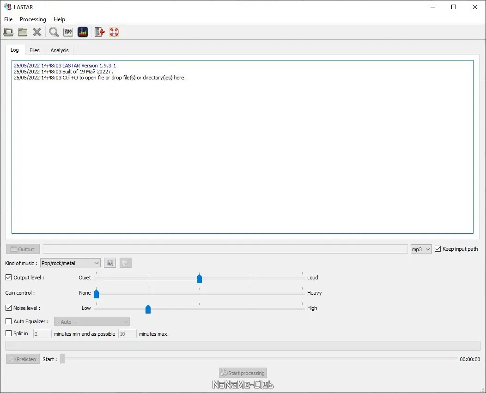Open the Kind of music dropdown
This screenshot has height=393, width=486.
[x=70, y=263]
